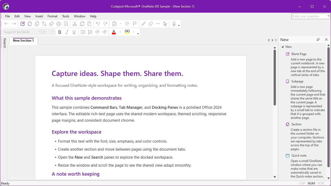331x186 pixels.
Task: Open the font color dropdown arrow
Action: pyautogui.click(x=120, y=32)
